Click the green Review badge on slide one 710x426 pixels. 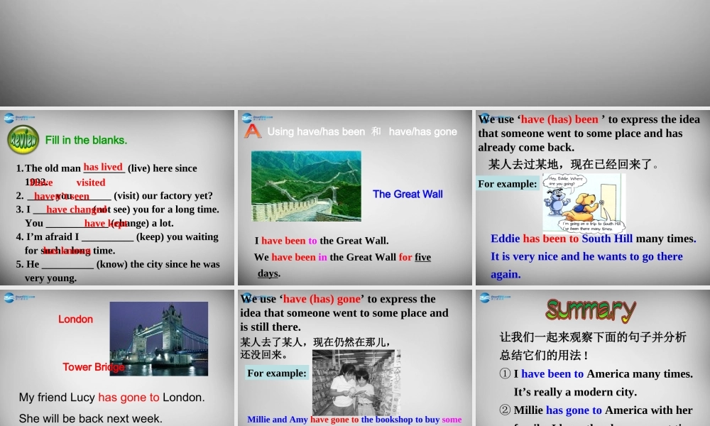[x=22, y=138]
